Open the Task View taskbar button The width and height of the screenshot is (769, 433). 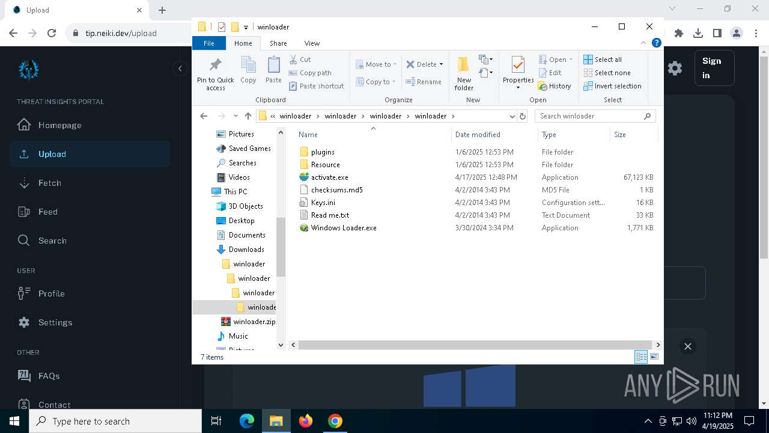click(x=216, y=421)
